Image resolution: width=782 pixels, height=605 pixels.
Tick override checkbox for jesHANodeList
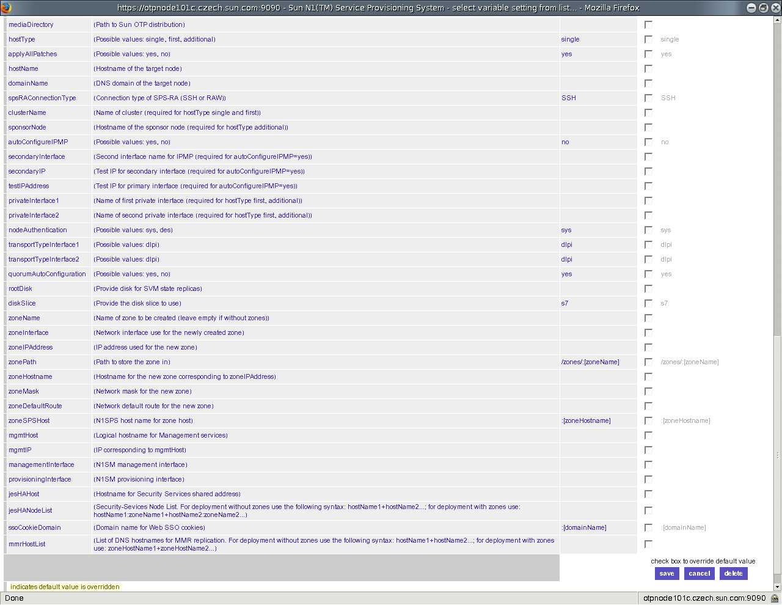[648, 510]
